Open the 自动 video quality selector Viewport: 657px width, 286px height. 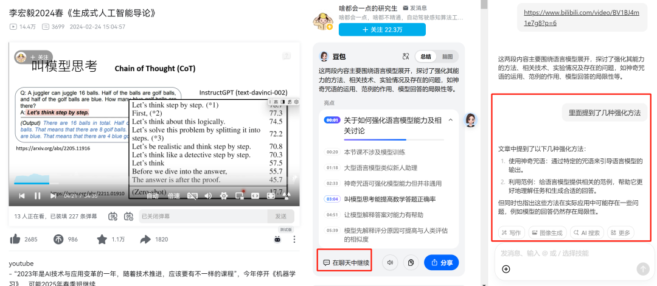click(153, 195)
